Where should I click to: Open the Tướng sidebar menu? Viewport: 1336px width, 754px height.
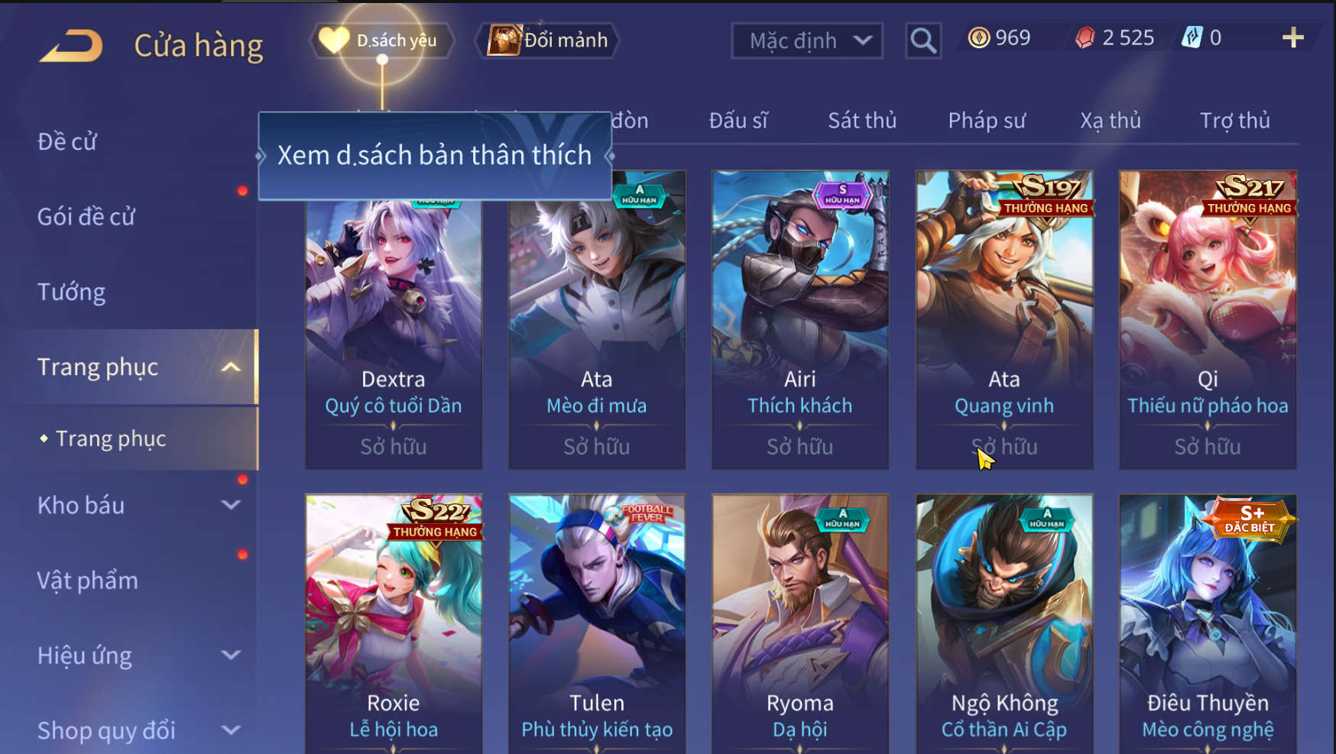(x=71, y=292)
